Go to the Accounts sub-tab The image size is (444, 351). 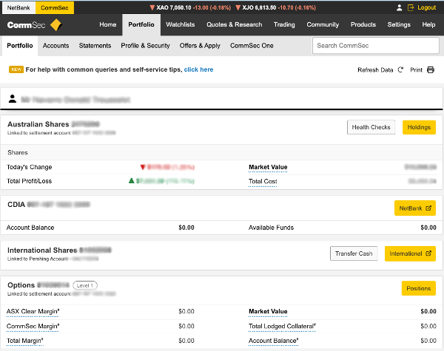click(x=55, y=46)
